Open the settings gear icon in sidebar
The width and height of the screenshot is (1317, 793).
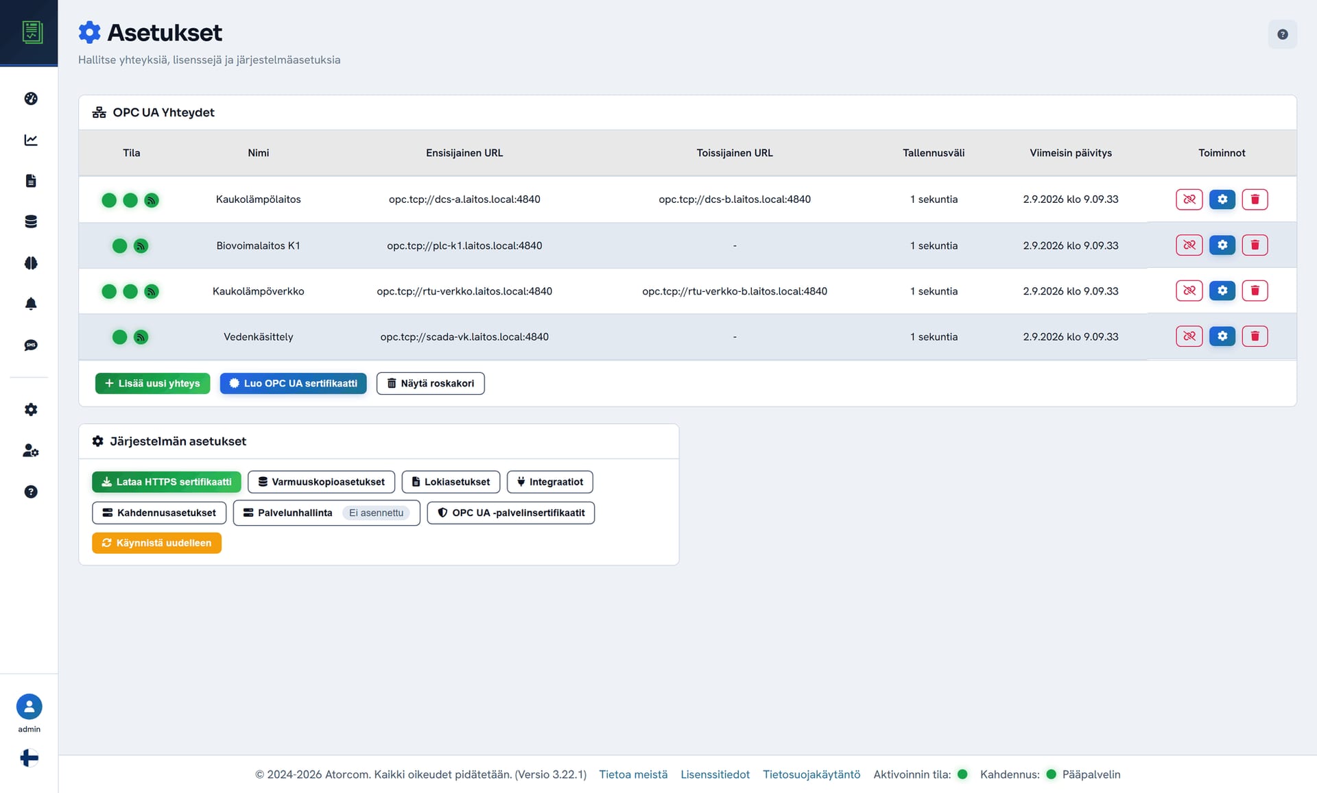(x=31, y=409)
